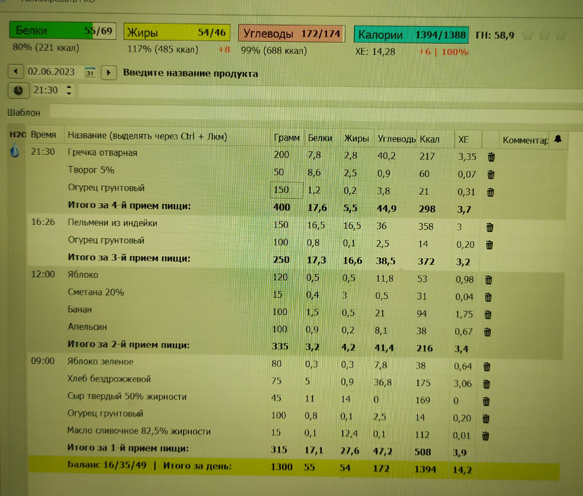The height and width of the screenshot is (496, 583).
Task: Select the Пельмени из индейки row
Action: (x=113, y=223)
